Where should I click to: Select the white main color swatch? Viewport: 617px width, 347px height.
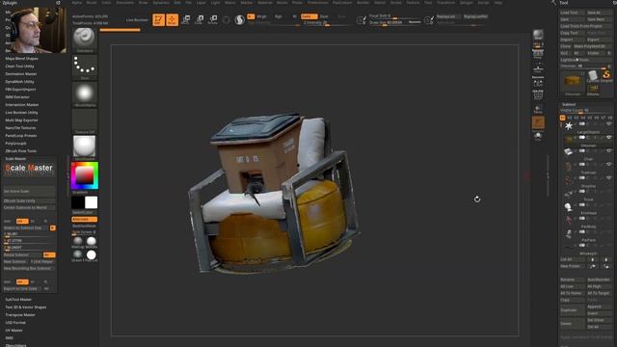(92, 202)
